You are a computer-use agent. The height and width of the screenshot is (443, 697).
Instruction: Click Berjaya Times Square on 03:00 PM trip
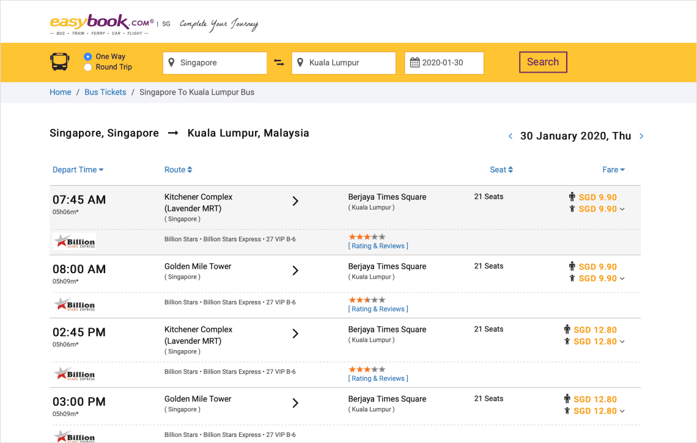pos(387,398)
